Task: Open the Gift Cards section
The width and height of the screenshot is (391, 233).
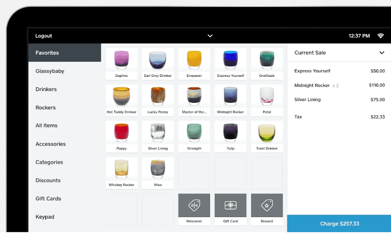Action: (65, 199)
